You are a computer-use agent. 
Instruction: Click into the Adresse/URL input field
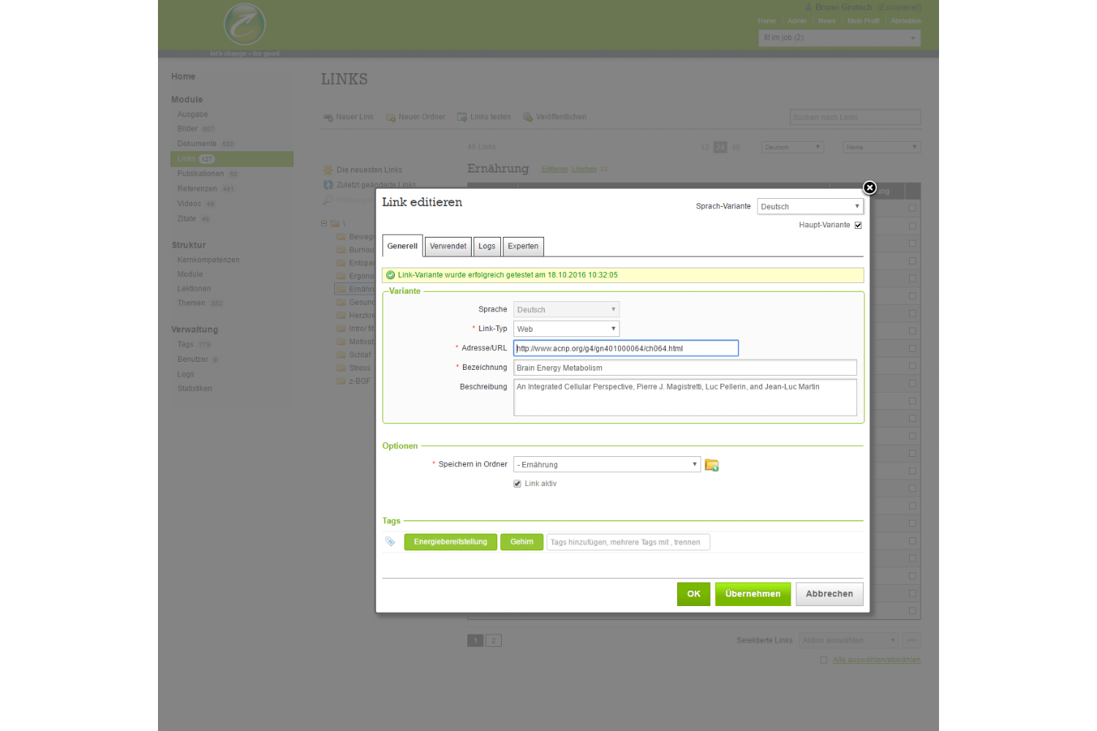pos(626,349)
